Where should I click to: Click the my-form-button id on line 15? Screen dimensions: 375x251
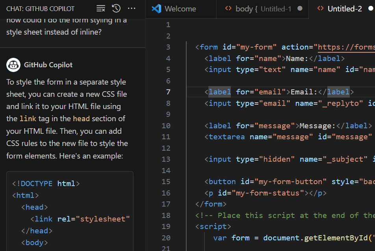click(290, 182)
